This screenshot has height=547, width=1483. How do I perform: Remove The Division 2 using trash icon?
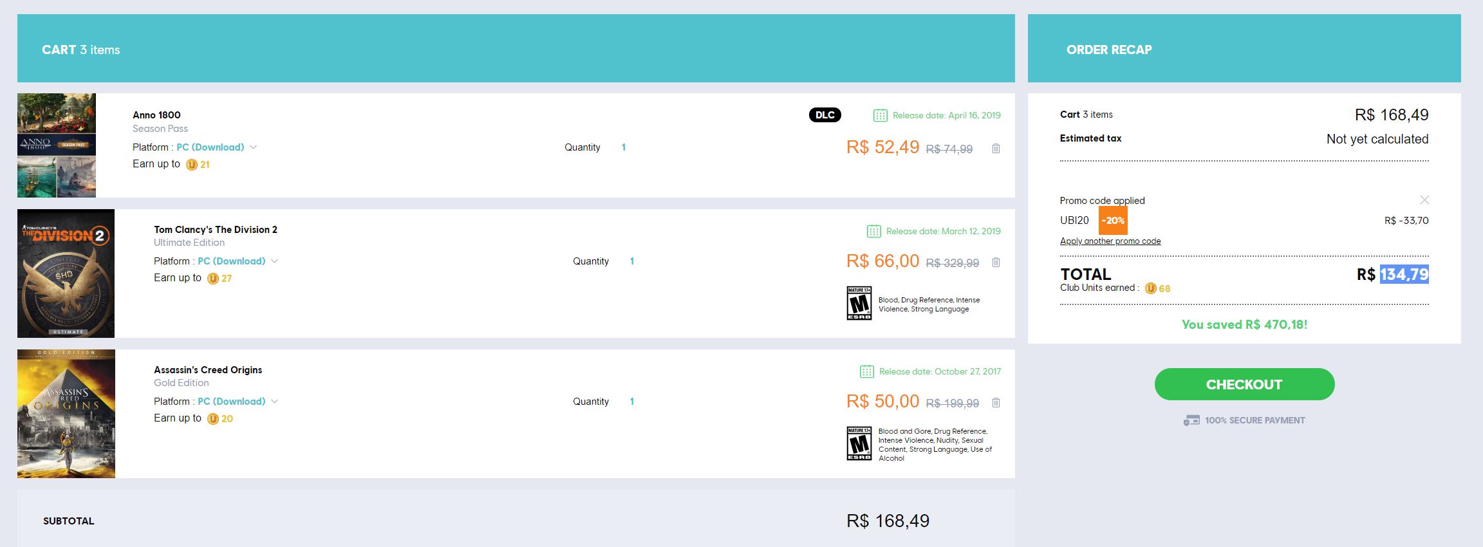[996, 263]
